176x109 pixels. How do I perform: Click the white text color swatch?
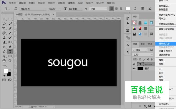pyautogui.click(x=128, y=9)
